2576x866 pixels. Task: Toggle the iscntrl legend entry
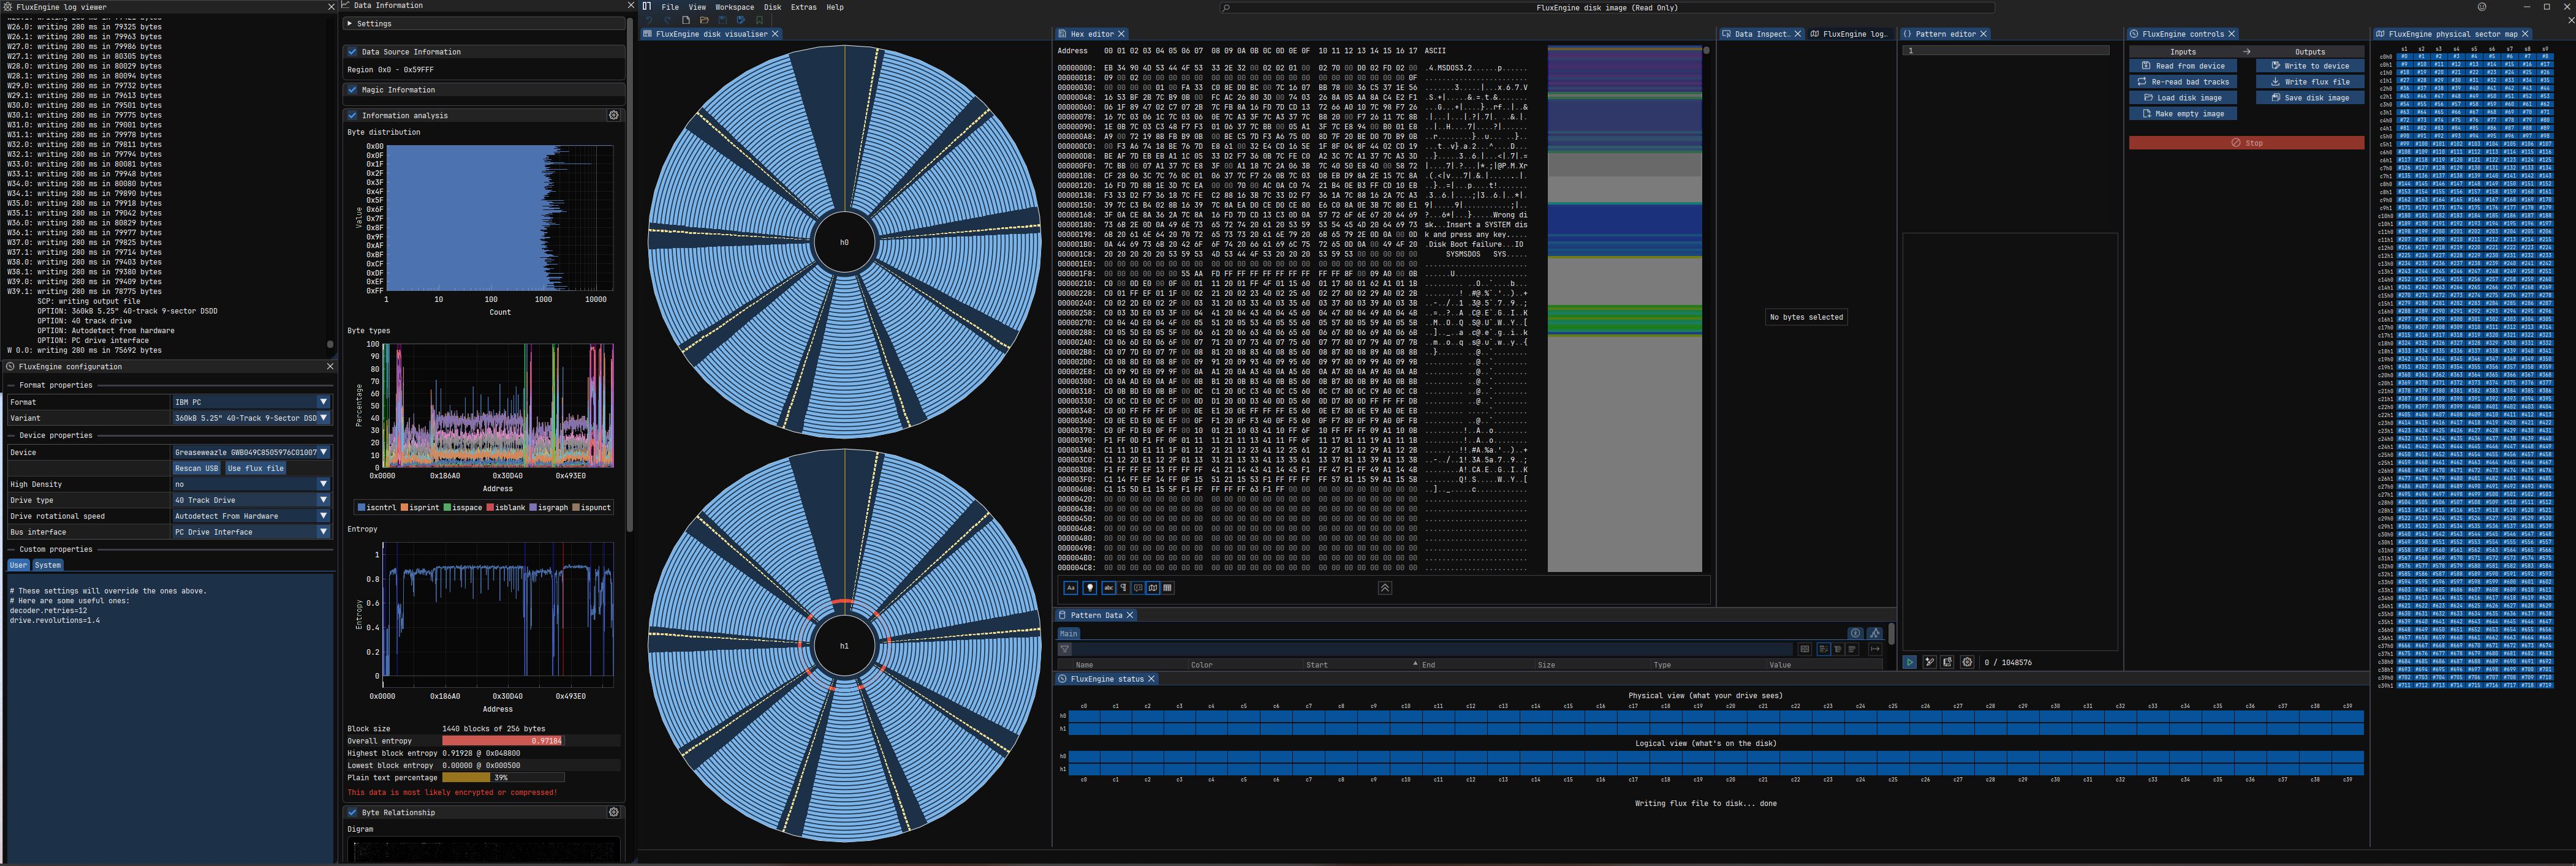(377, 507)
